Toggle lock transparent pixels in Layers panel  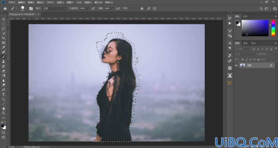243,60
